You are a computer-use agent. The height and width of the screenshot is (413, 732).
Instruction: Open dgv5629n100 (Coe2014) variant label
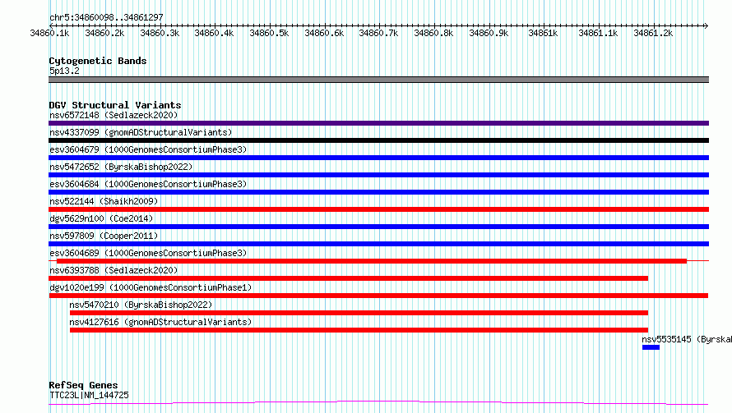pos(101,218)
